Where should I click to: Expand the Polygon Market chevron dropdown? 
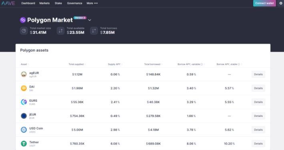[x=89, y=20]
